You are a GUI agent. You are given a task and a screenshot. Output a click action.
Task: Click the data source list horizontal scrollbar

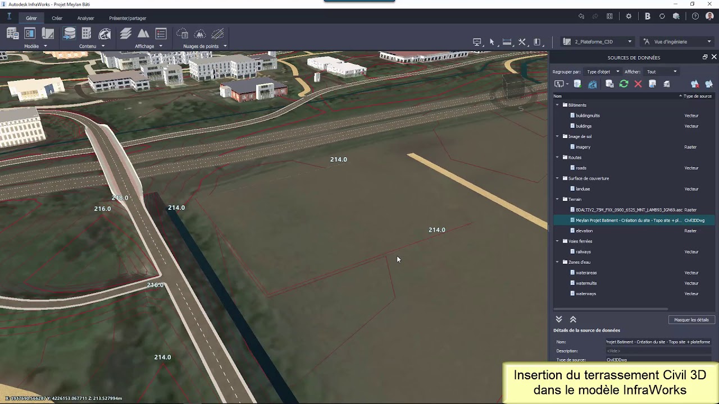coord(611,309)
